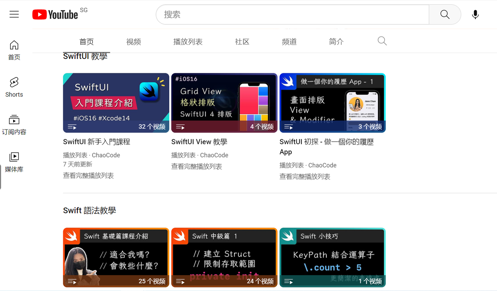
Task: Focus the 搜索 search input field
Action: 292,14
